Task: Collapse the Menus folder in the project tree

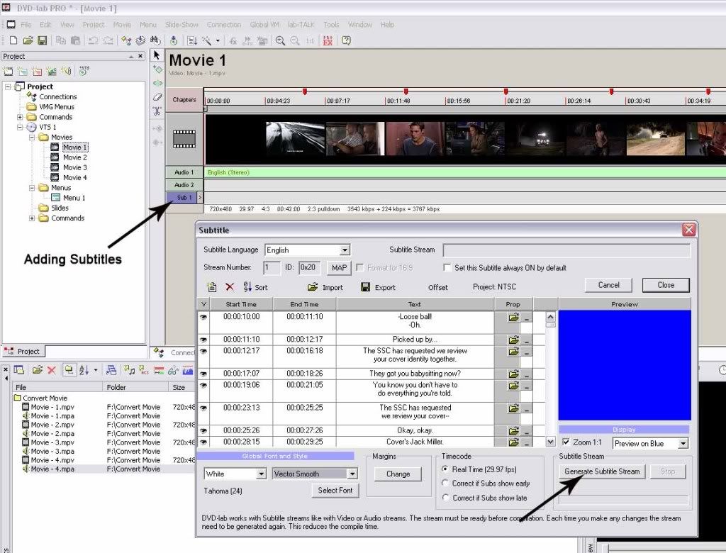Action: [x=32, y=188]
